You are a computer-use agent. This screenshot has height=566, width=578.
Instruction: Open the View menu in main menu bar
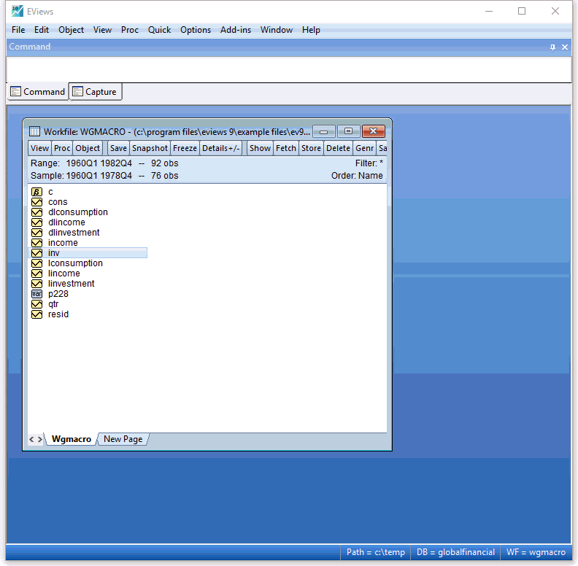tap(102, 30)
